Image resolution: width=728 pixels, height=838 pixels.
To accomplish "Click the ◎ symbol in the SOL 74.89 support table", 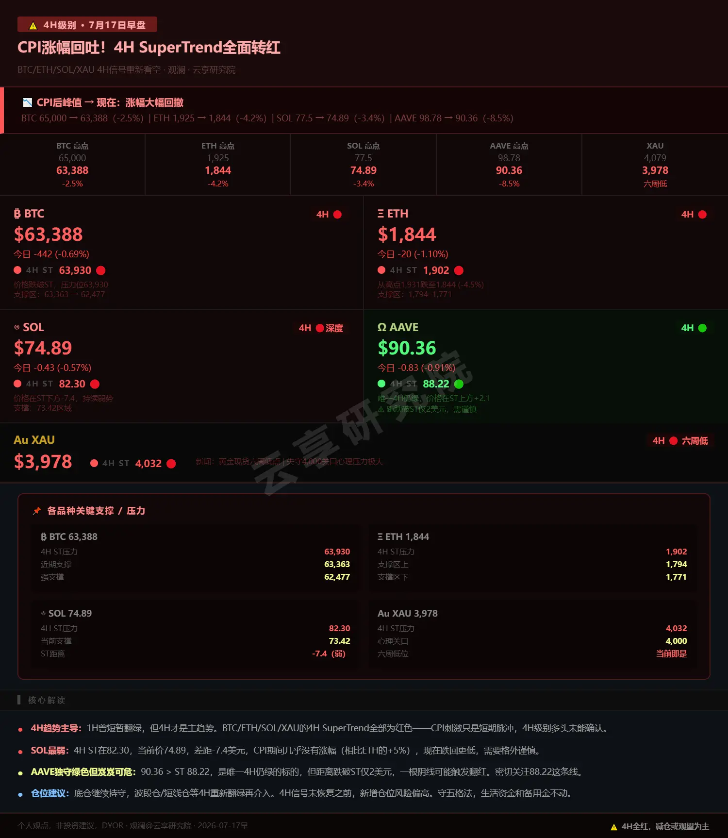I will [43, 613].
